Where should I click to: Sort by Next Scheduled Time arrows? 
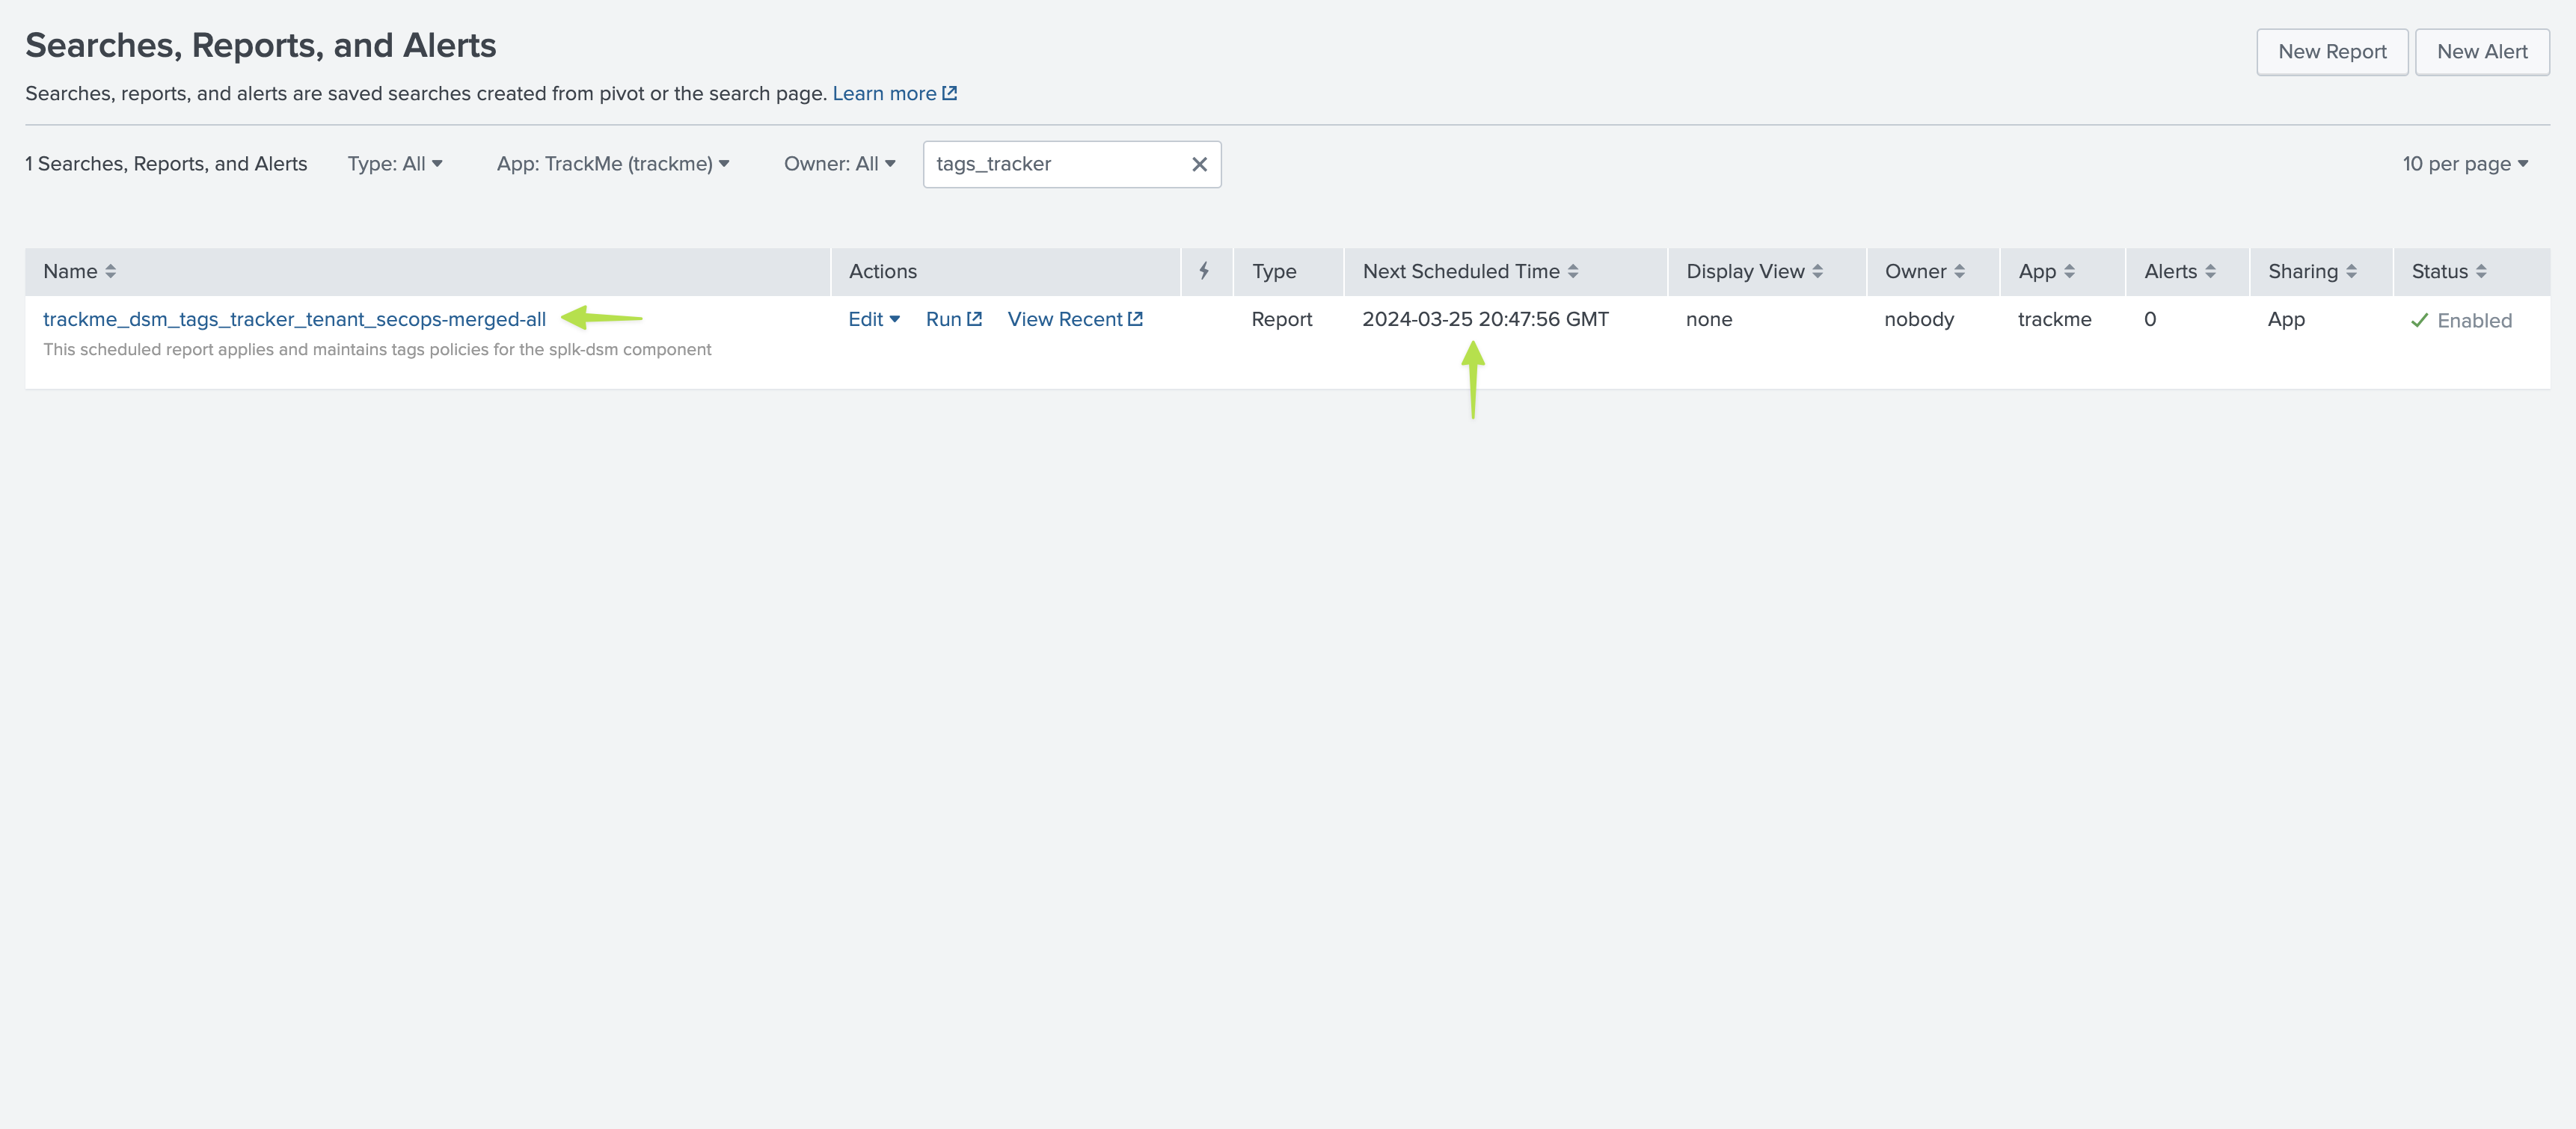[1573, 271]
